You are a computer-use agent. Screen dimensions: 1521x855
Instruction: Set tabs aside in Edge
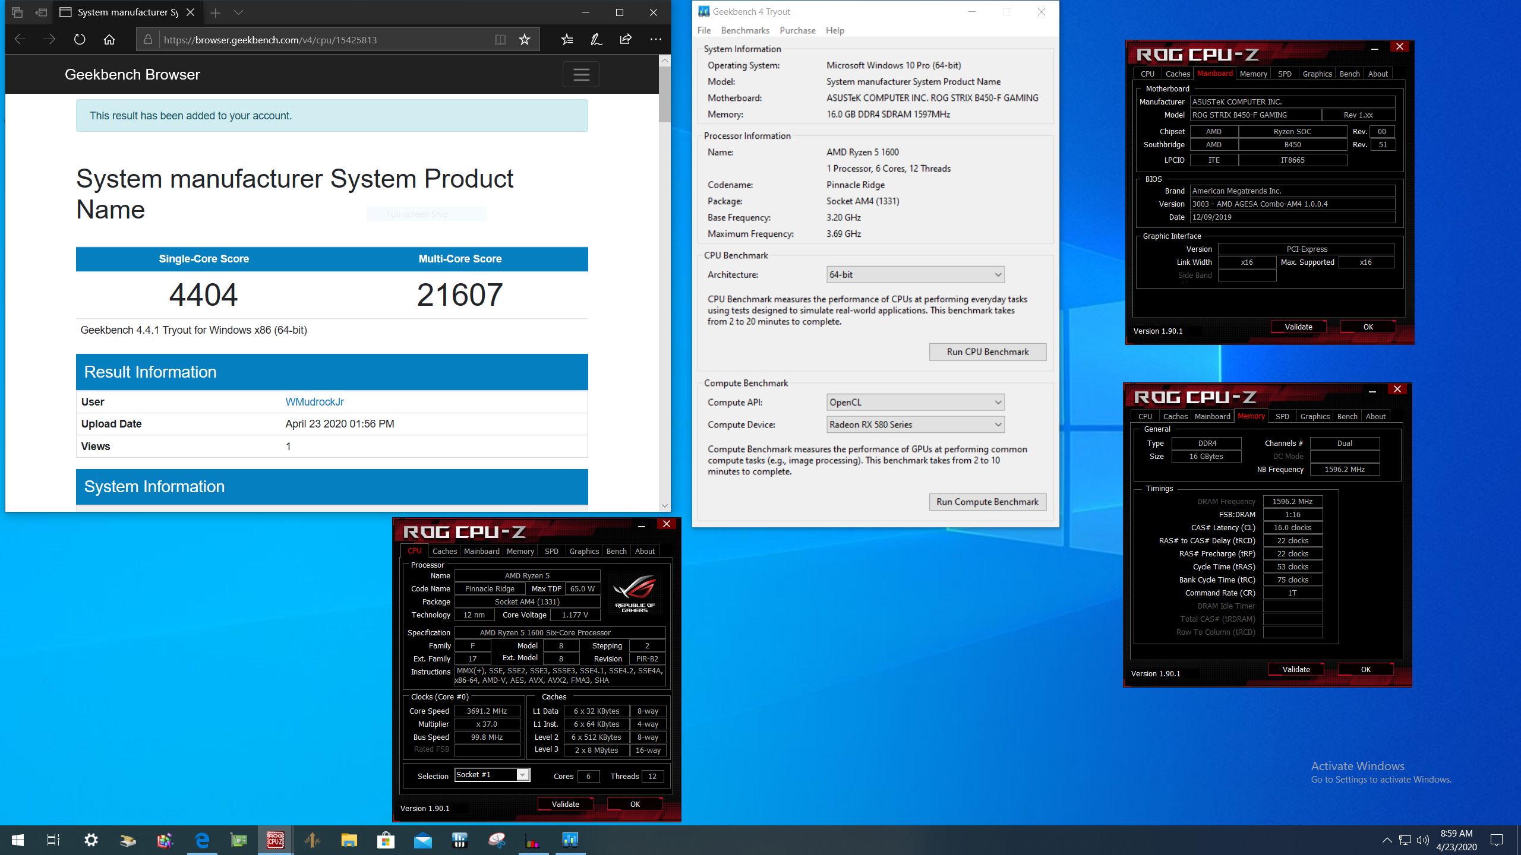click(40, 12)
